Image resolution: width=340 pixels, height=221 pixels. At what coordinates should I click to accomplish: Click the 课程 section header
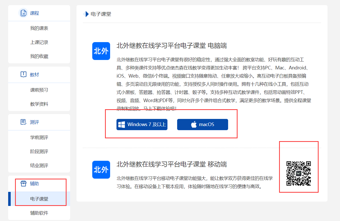click(39, 13)
